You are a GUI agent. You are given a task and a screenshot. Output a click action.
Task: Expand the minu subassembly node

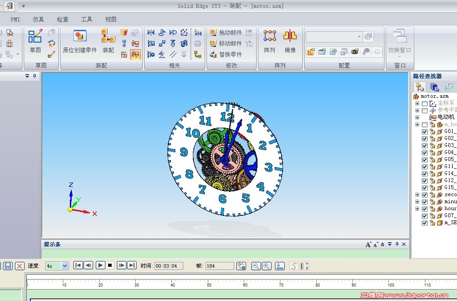point(417,202)
